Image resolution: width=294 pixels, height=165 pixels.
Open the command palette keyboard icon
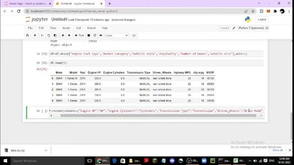(134, 35)
